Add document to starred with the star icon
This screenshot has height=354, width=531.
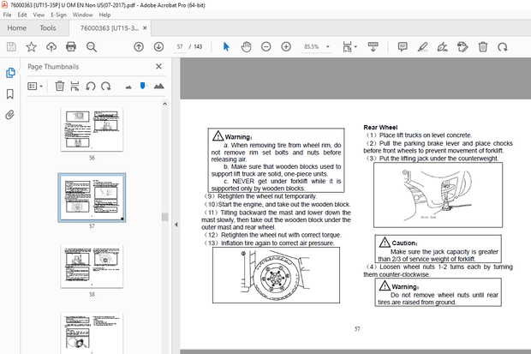(31, 47)
